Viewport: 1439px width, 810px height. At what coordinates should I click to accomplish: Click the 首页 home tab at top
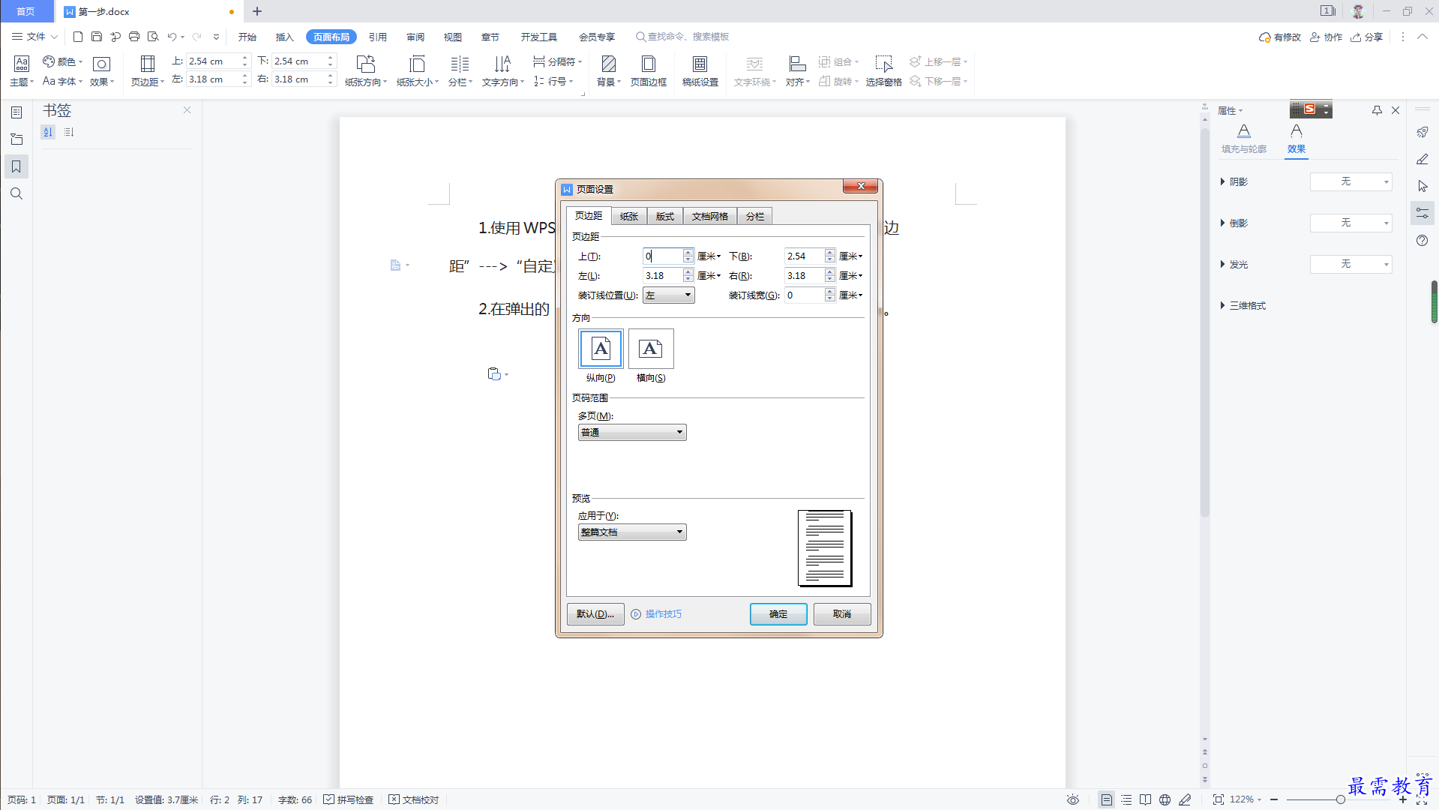26,11
